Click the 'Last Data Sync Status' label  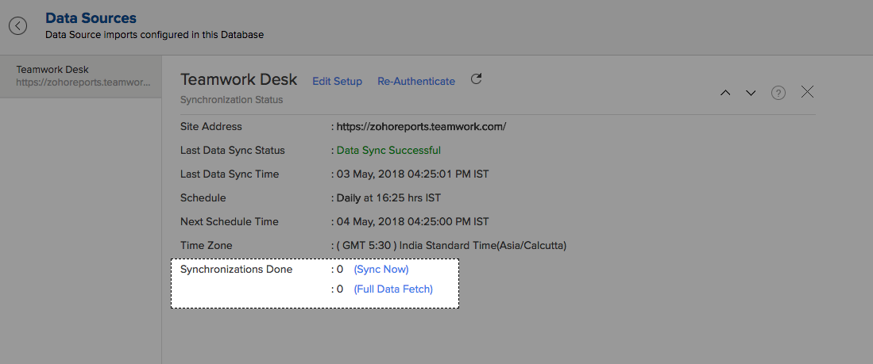[233, 150]
